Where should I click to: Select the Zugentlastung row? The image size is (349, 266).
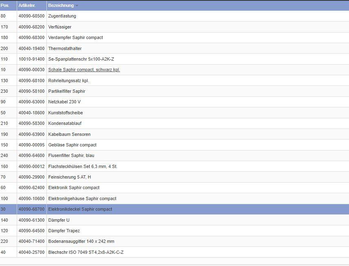62,16
